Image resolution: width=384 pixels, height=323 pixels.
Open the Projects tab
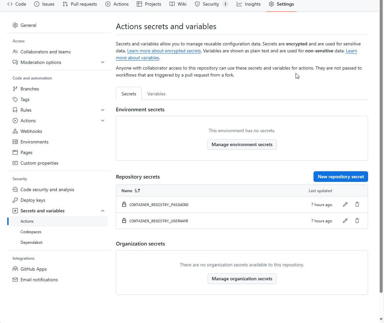point(149,4)
